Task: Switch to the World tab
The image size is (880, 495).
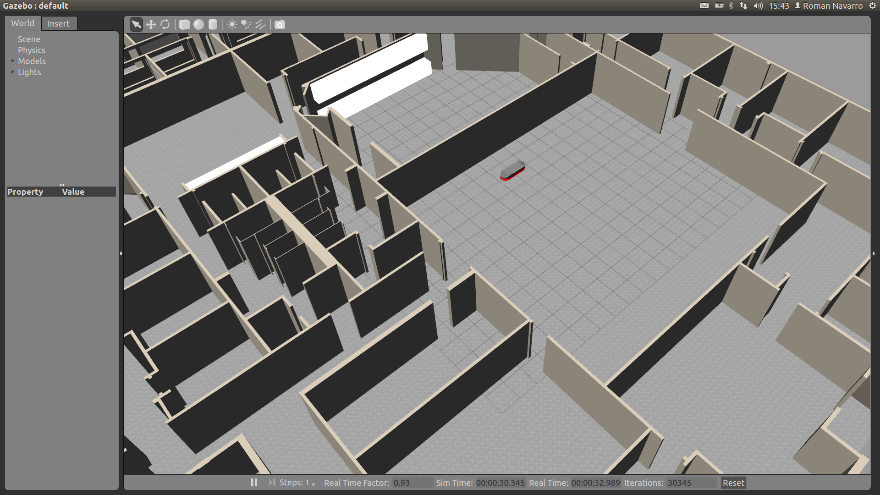Action: tap(23, 23)
